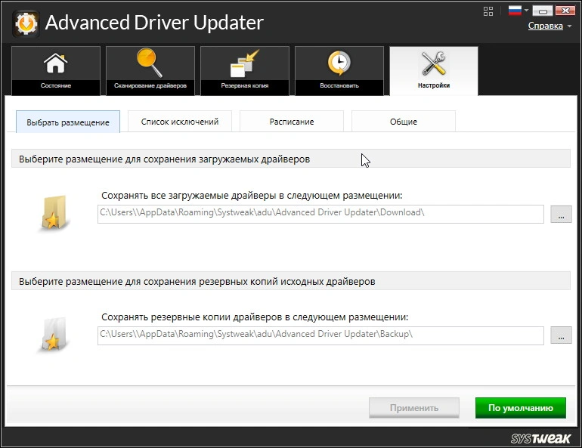
Task: Close the Advanced Driver Updater window
Action: (x=565, y=11)
